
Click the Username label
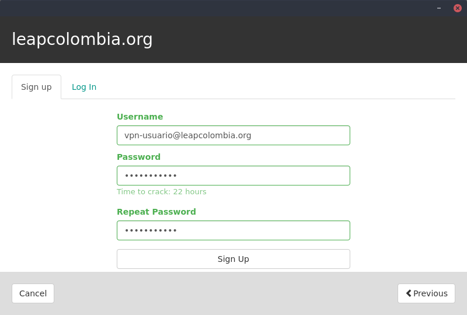pyautogui.click(x=140, y=117)
